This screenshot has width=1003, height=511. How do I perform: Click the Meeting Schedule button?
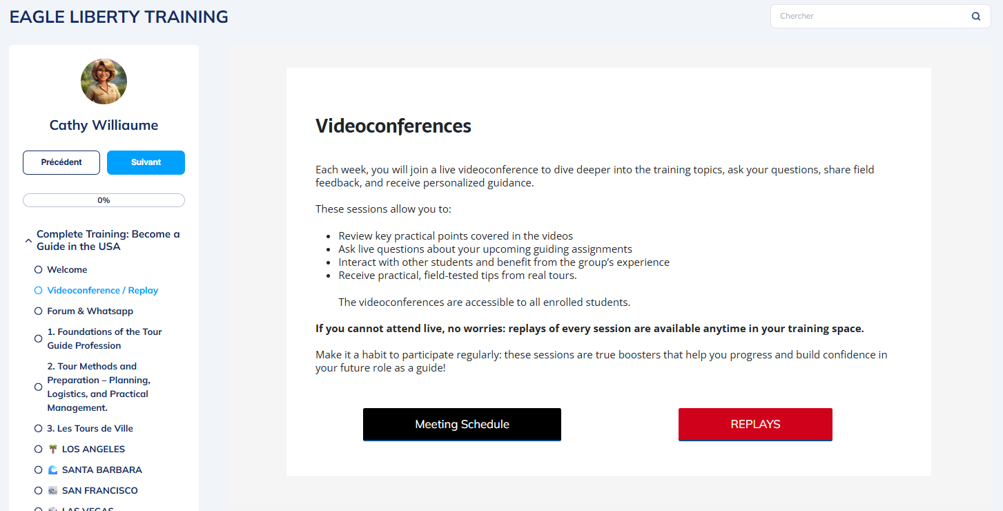pos(462,425)
